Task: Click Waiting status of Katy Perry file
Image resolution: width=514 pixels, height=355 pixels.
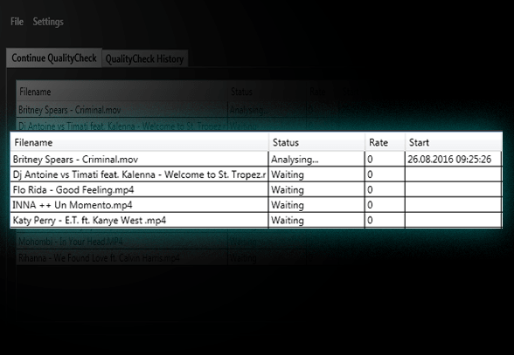Action: pos(316,220)
